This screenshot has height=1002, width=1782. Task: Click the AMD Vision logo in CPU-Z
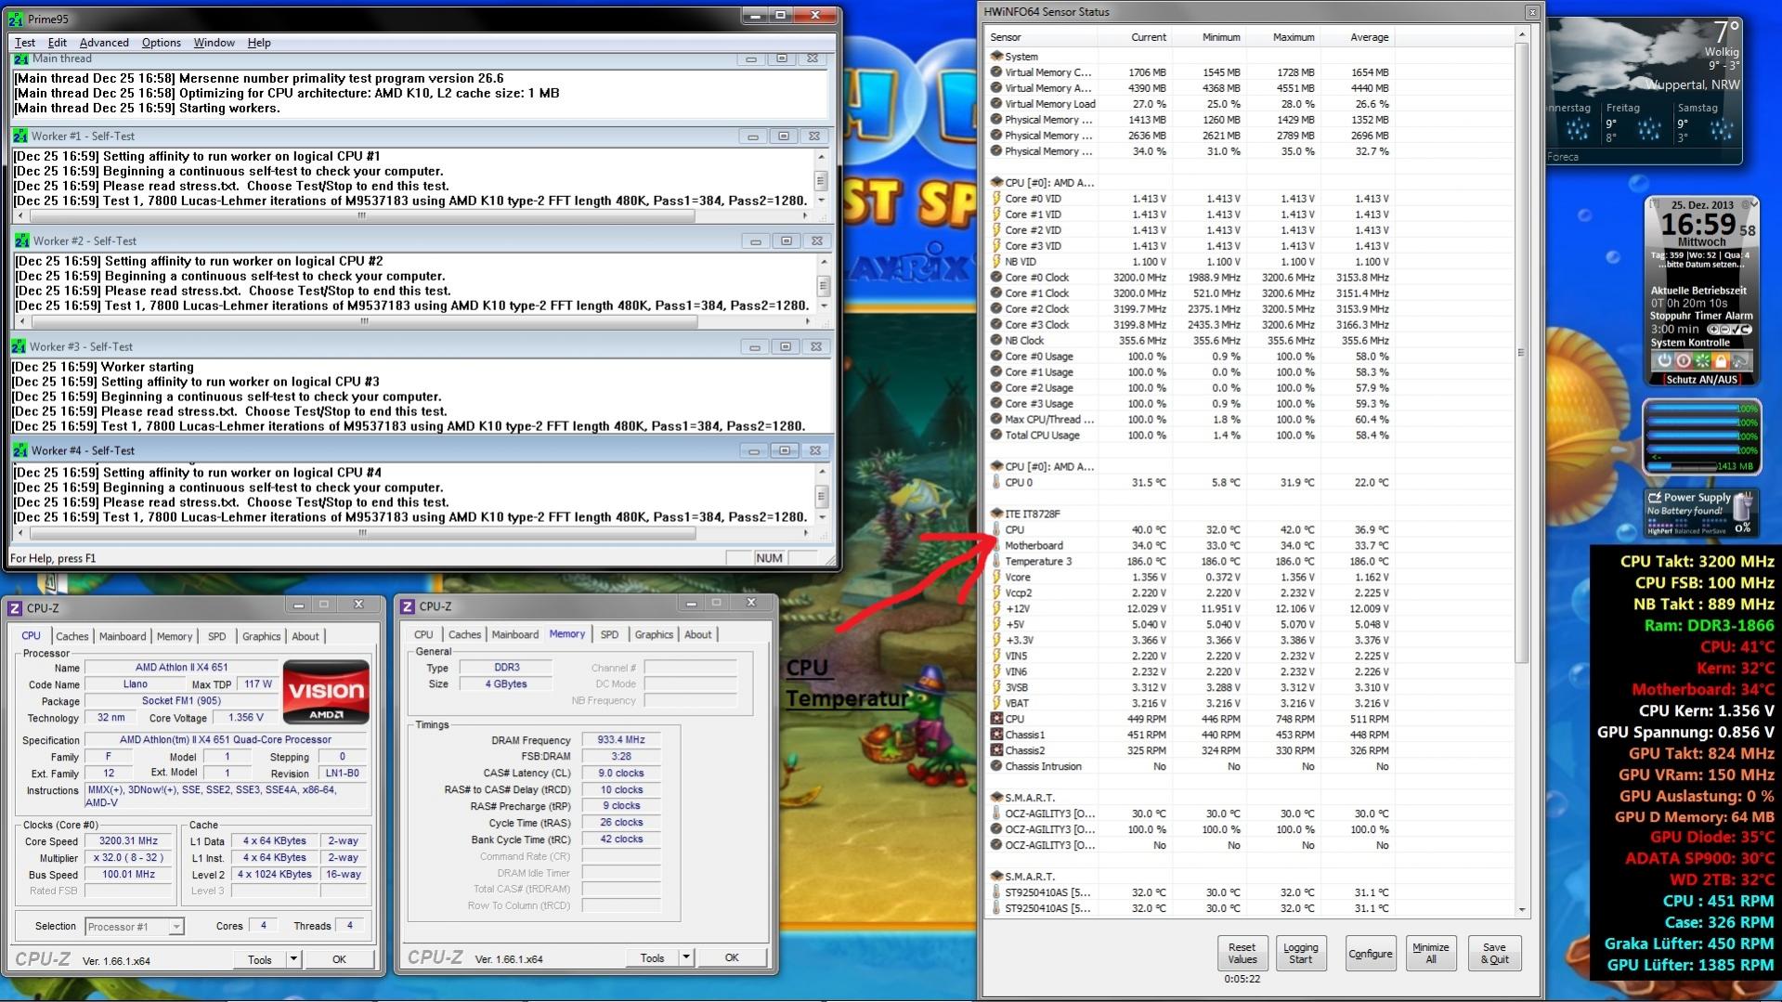326,692
